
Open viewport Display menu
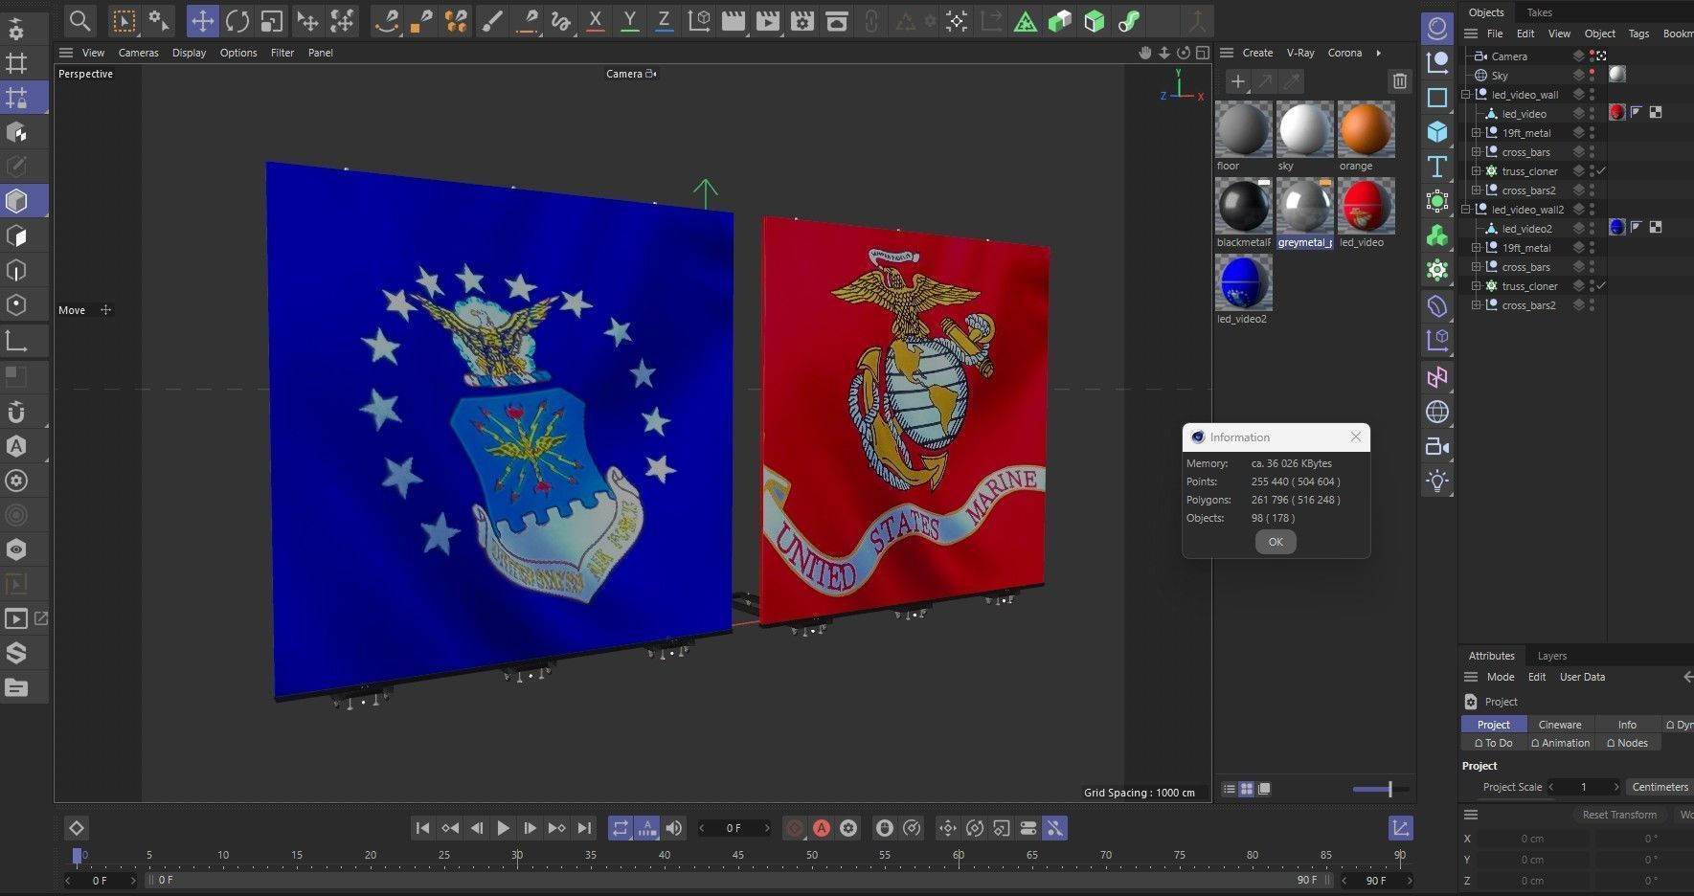189,53
